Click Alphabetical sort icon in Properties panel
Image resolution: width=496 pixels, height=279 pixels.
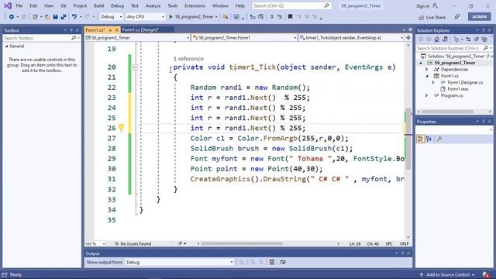[429, 139]
